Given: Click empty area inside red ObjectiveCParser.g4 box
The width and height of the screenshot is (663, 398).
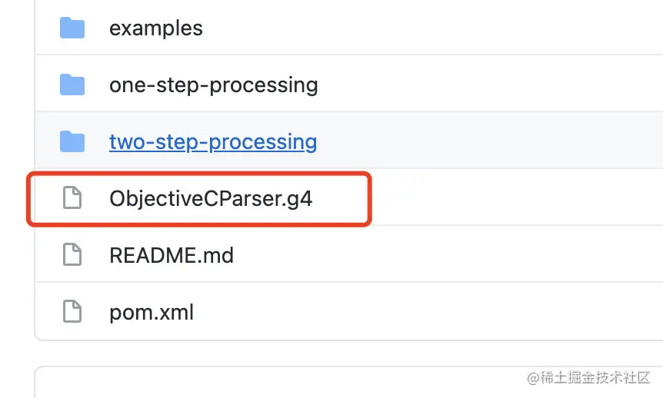Looking at the screenshot, I should click(x=342, y=198).
